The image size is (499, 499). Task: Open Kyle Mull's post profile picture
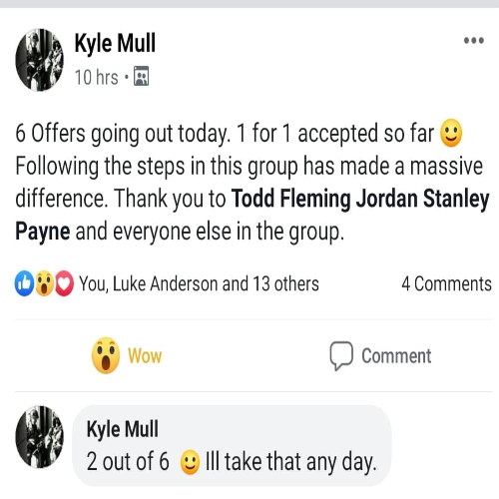39,60
